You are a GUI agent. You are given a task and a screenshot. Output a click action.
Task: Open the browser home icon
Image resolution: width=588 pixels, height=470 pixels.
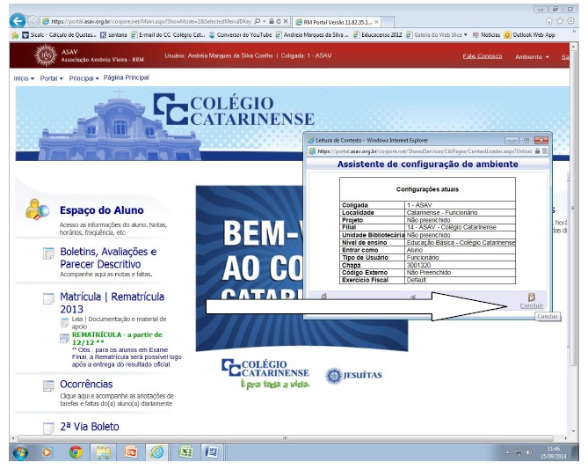pos(549,21)
